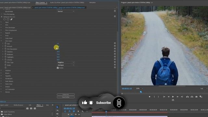Expand the Film Developer section
The height and width of the screenshot is (117, 208).
pos(1,27)
